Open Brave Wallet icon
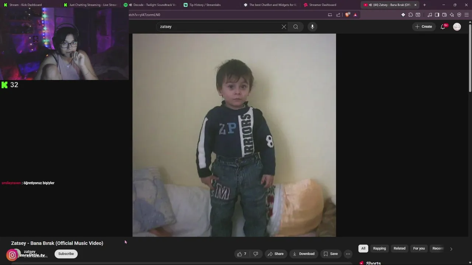The image size is (472, 265). 444,15
